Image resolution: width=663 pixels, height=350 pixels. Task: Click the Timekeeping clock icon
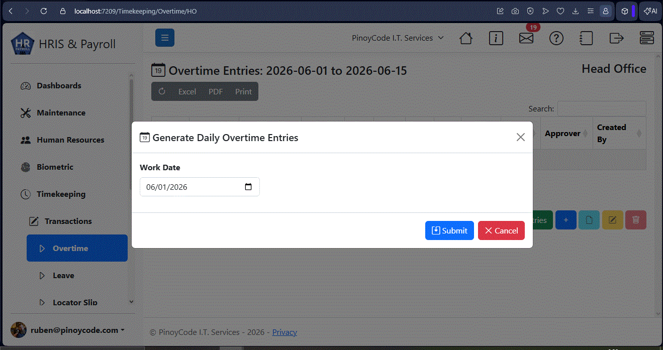[26, 194]
